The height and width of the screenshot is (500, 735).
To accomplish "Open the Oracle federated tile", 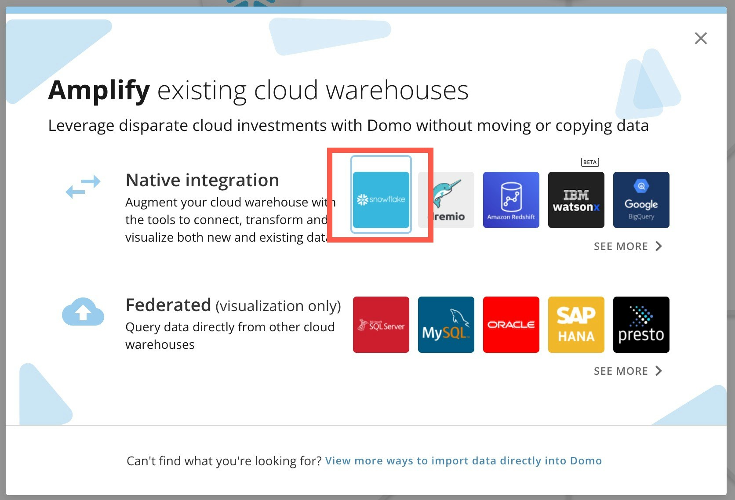I will 511,325.
